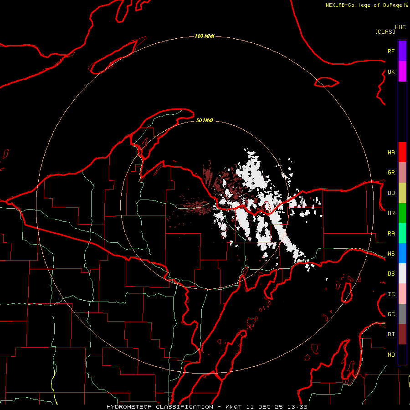The image size is (410, 410).
Task: Select the BD yellow legend block
Action: [x=402, y=193]
